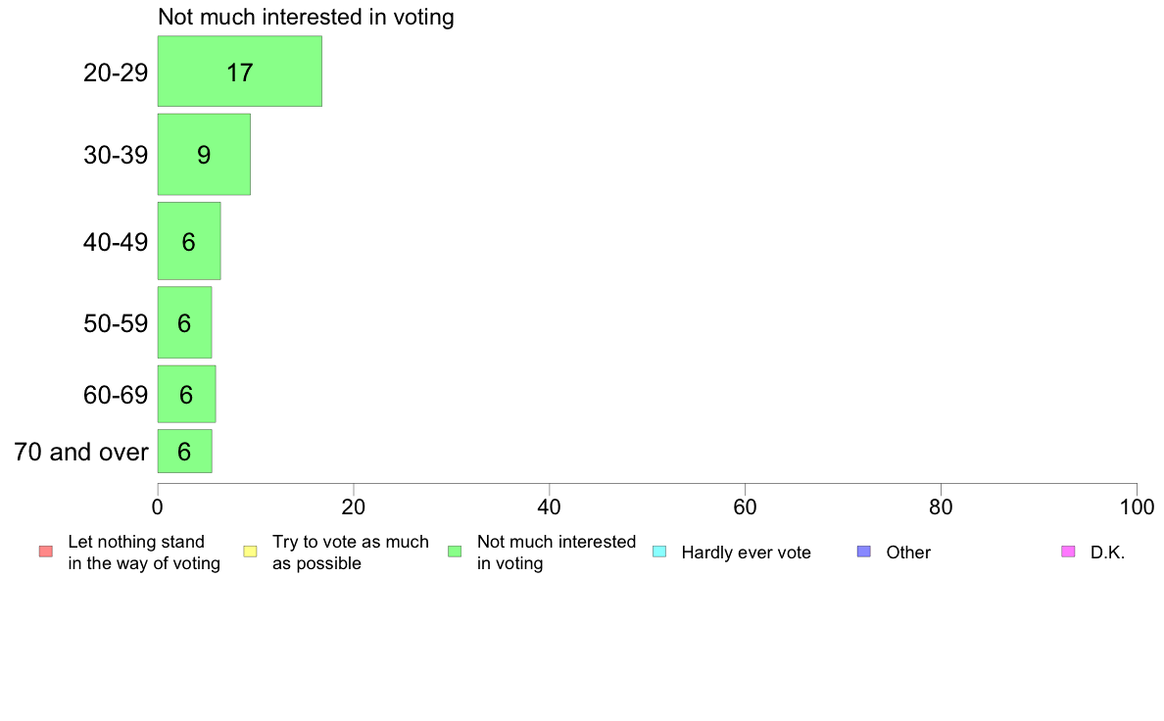Click the '70 and over' axis label
1164x721 pixels.
click(81, 452)
